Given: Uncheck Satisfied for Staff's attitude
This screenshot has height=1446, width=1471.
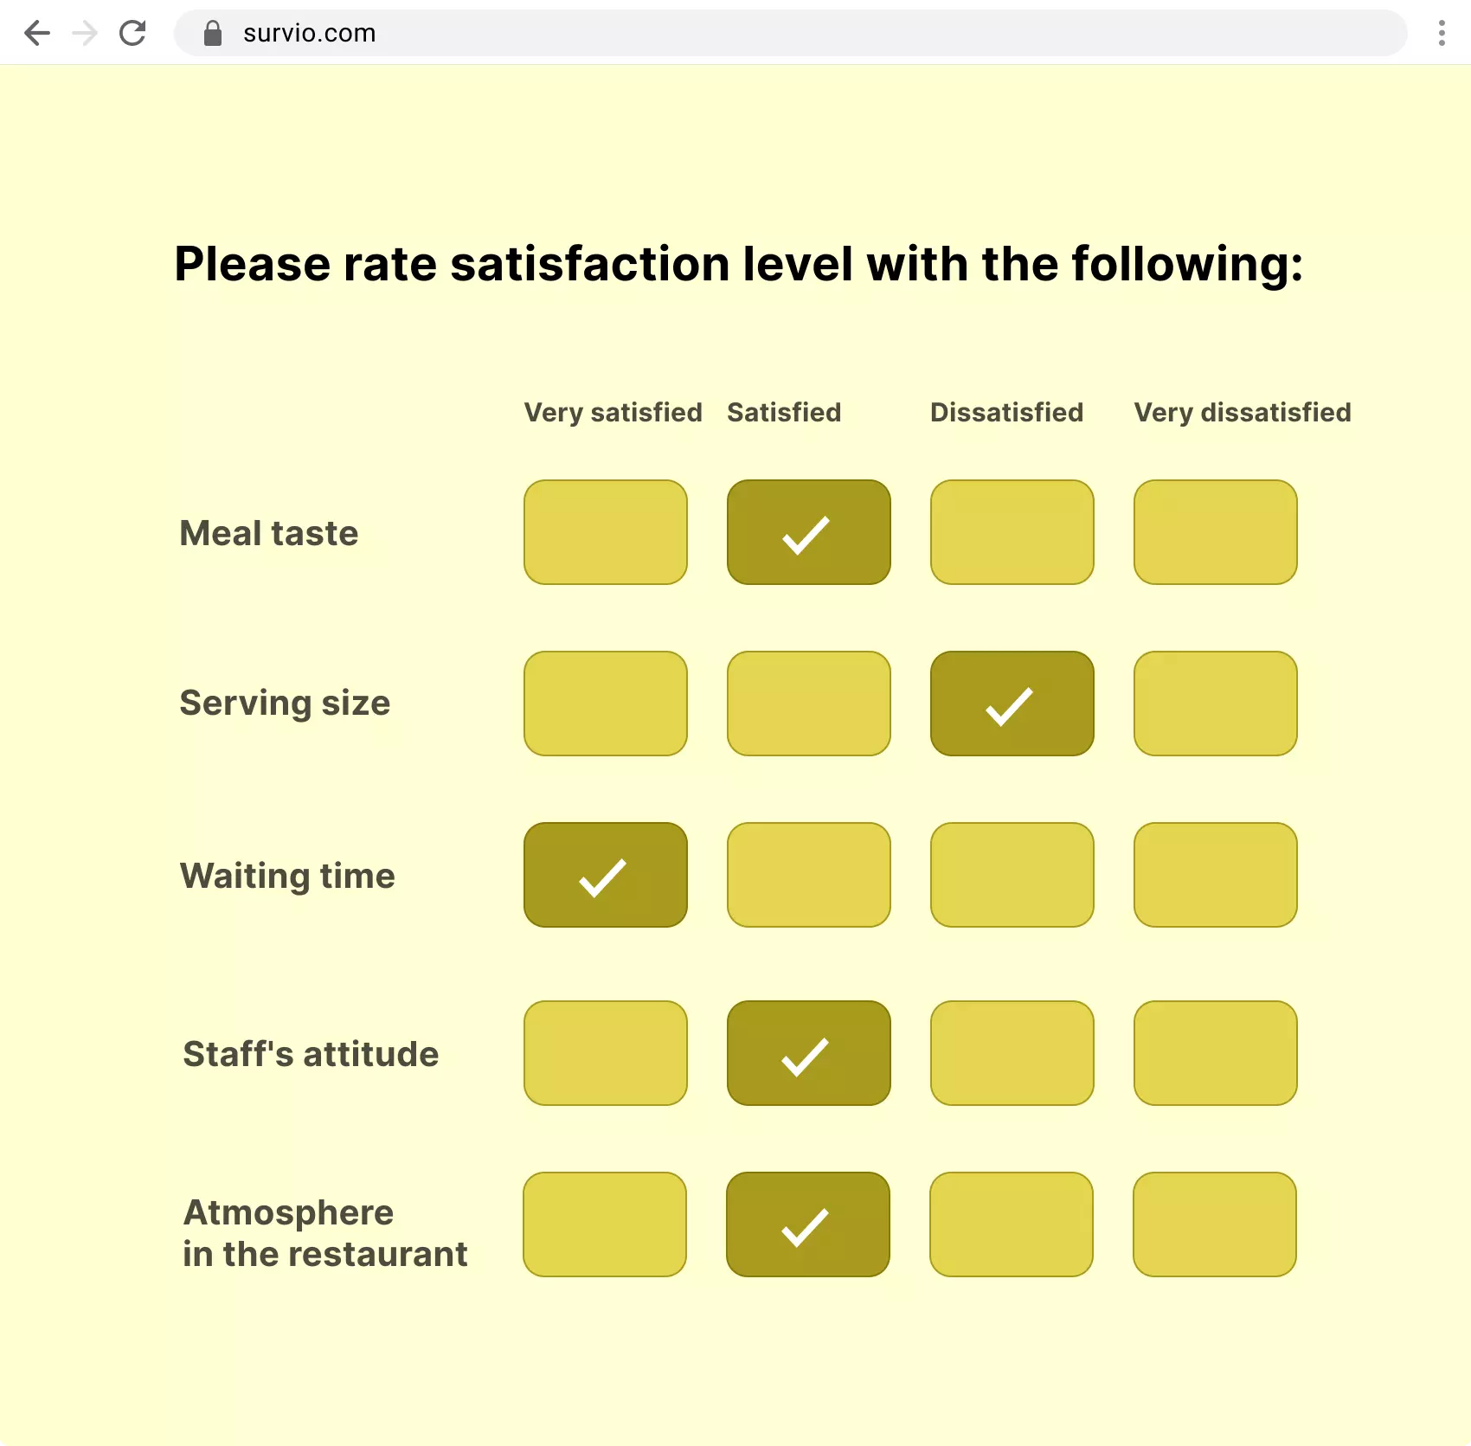Looking at the screenshot, I should pos(808,1053).
